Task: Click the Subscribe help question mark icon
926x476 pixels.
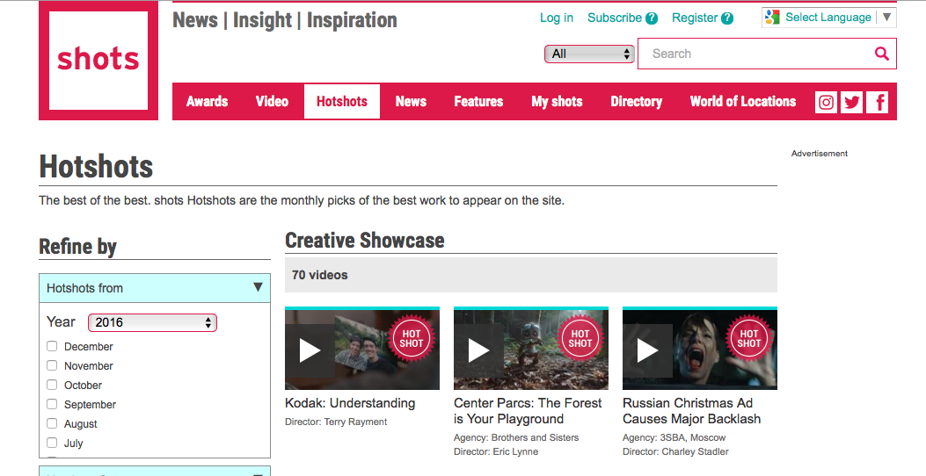Action: pos(652,18)
